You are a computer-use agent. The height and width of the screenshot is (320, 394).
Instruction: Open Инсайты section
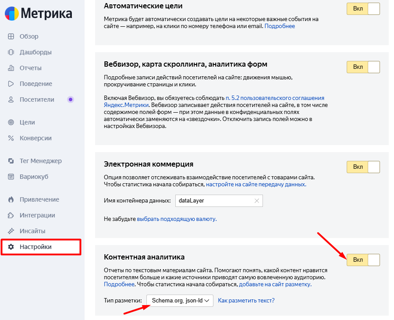point(33,231)
